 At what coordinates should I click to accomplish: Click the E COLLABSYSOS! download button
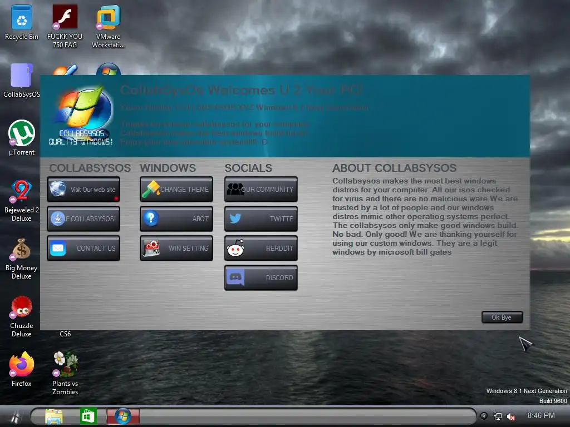point(83,219)
